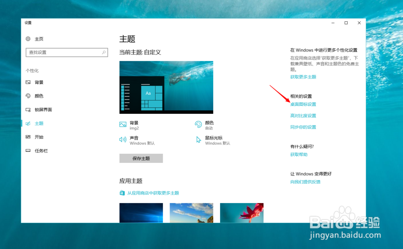Click the 保存主题 button
Image resolution: width=403 pixels, height=249 pixels.
point(141,158)
